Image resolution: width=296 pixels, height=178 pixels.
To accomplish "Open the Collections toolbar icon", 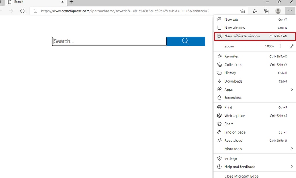I will [x=266, y=11].
